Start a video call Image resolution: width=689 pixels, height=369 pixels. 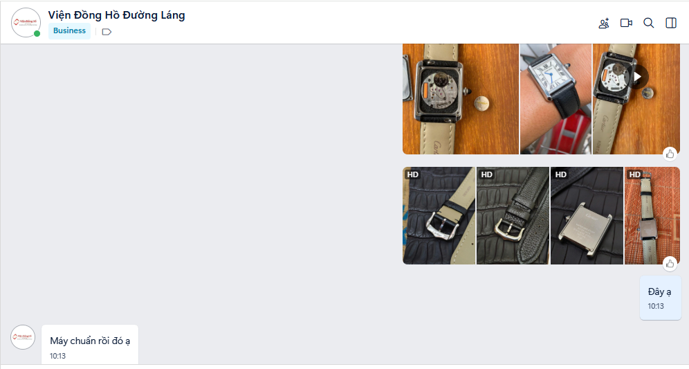pyautogui.click(x=626, y=23)
